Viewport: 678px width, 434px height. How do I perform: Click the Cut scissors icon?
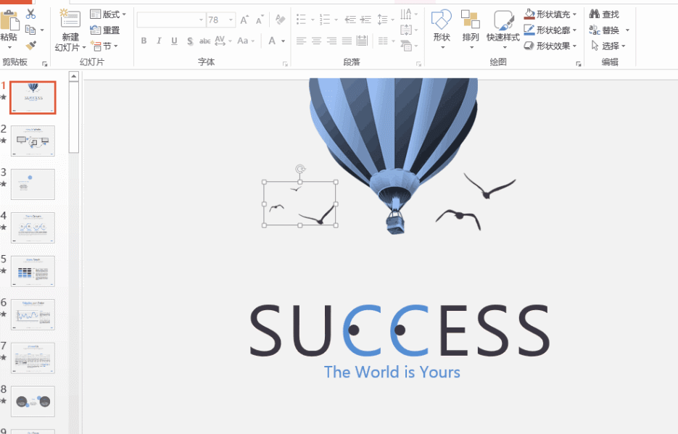pos(30,14)
